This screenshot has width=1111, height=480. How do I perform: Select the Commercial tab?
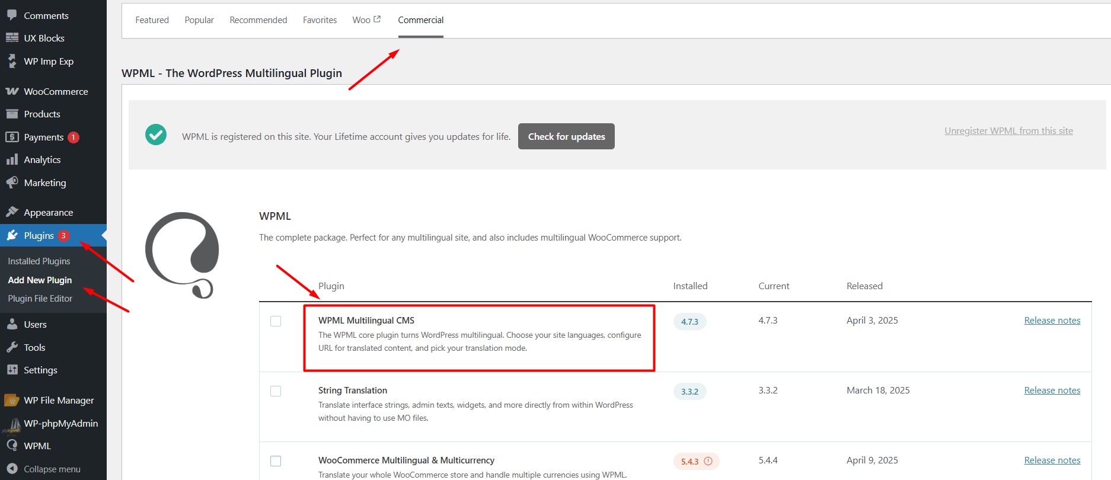(x=421, y=20)
